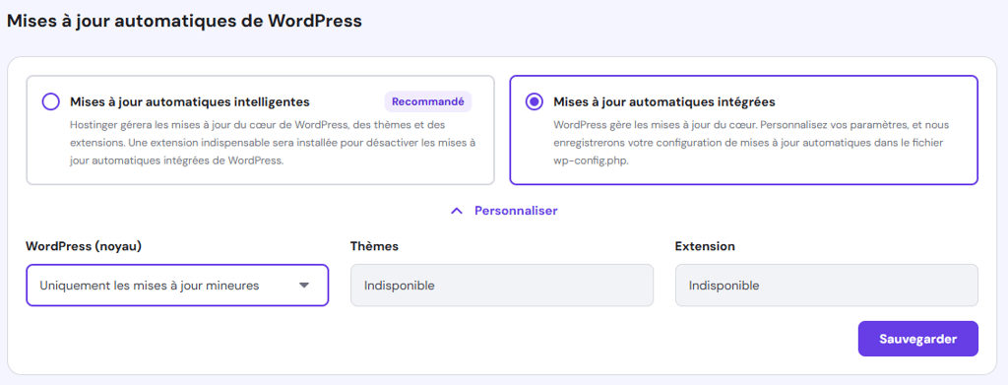Screen dimensions: 1008x385
Task: Click the 'Thèmes' label
Action: pyautogui.click(x=374, y=246)
